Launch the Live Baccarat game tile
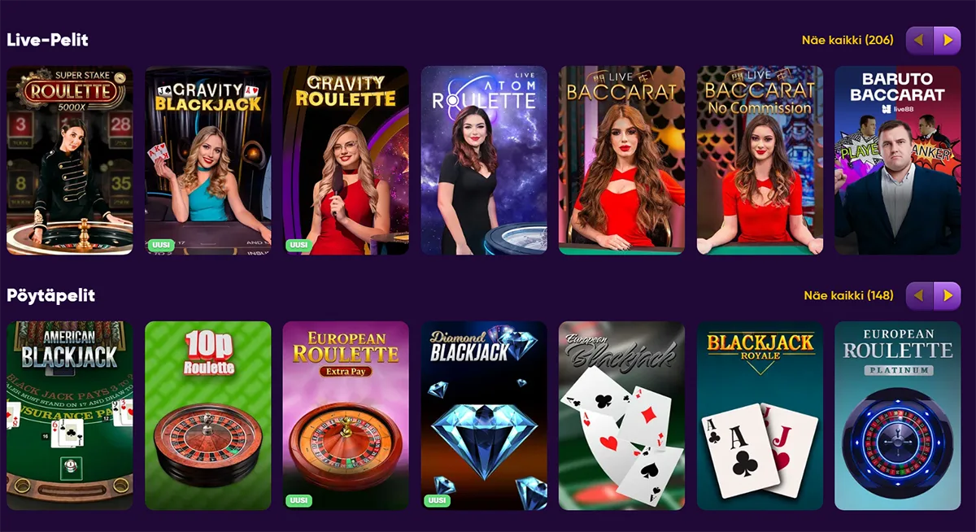The image size is (976, 532). click(621, 160)
